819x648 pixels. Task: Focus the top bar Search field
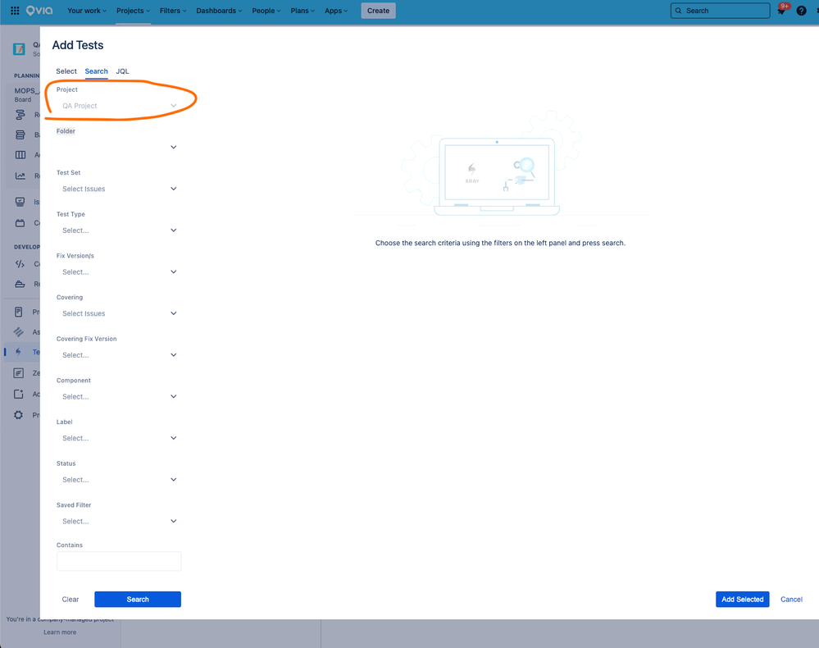tap(721, 11)
